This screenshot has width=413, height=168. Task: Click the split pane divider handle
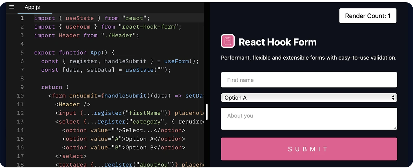pos(207,112)
